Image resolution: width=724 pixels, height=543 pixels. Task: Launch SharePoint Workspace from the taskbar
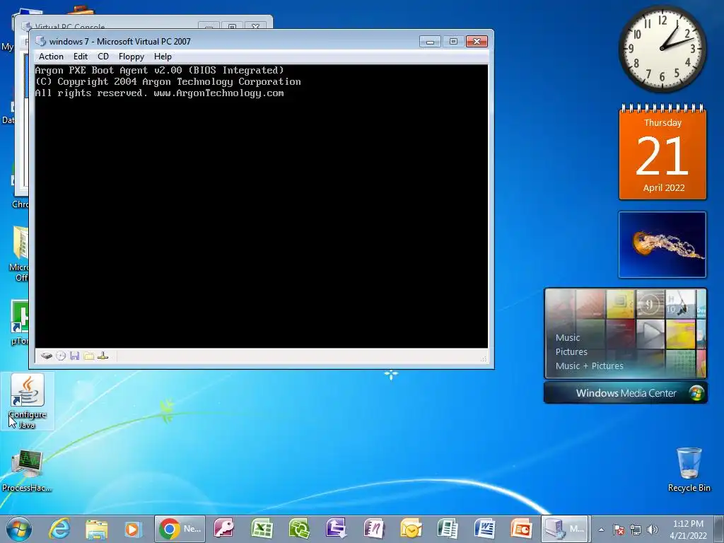[299, 529]
